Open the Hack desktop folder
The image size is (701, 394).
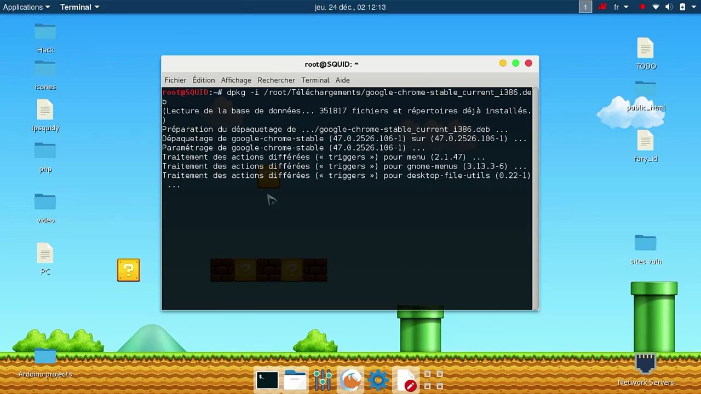tap(45, 38)
